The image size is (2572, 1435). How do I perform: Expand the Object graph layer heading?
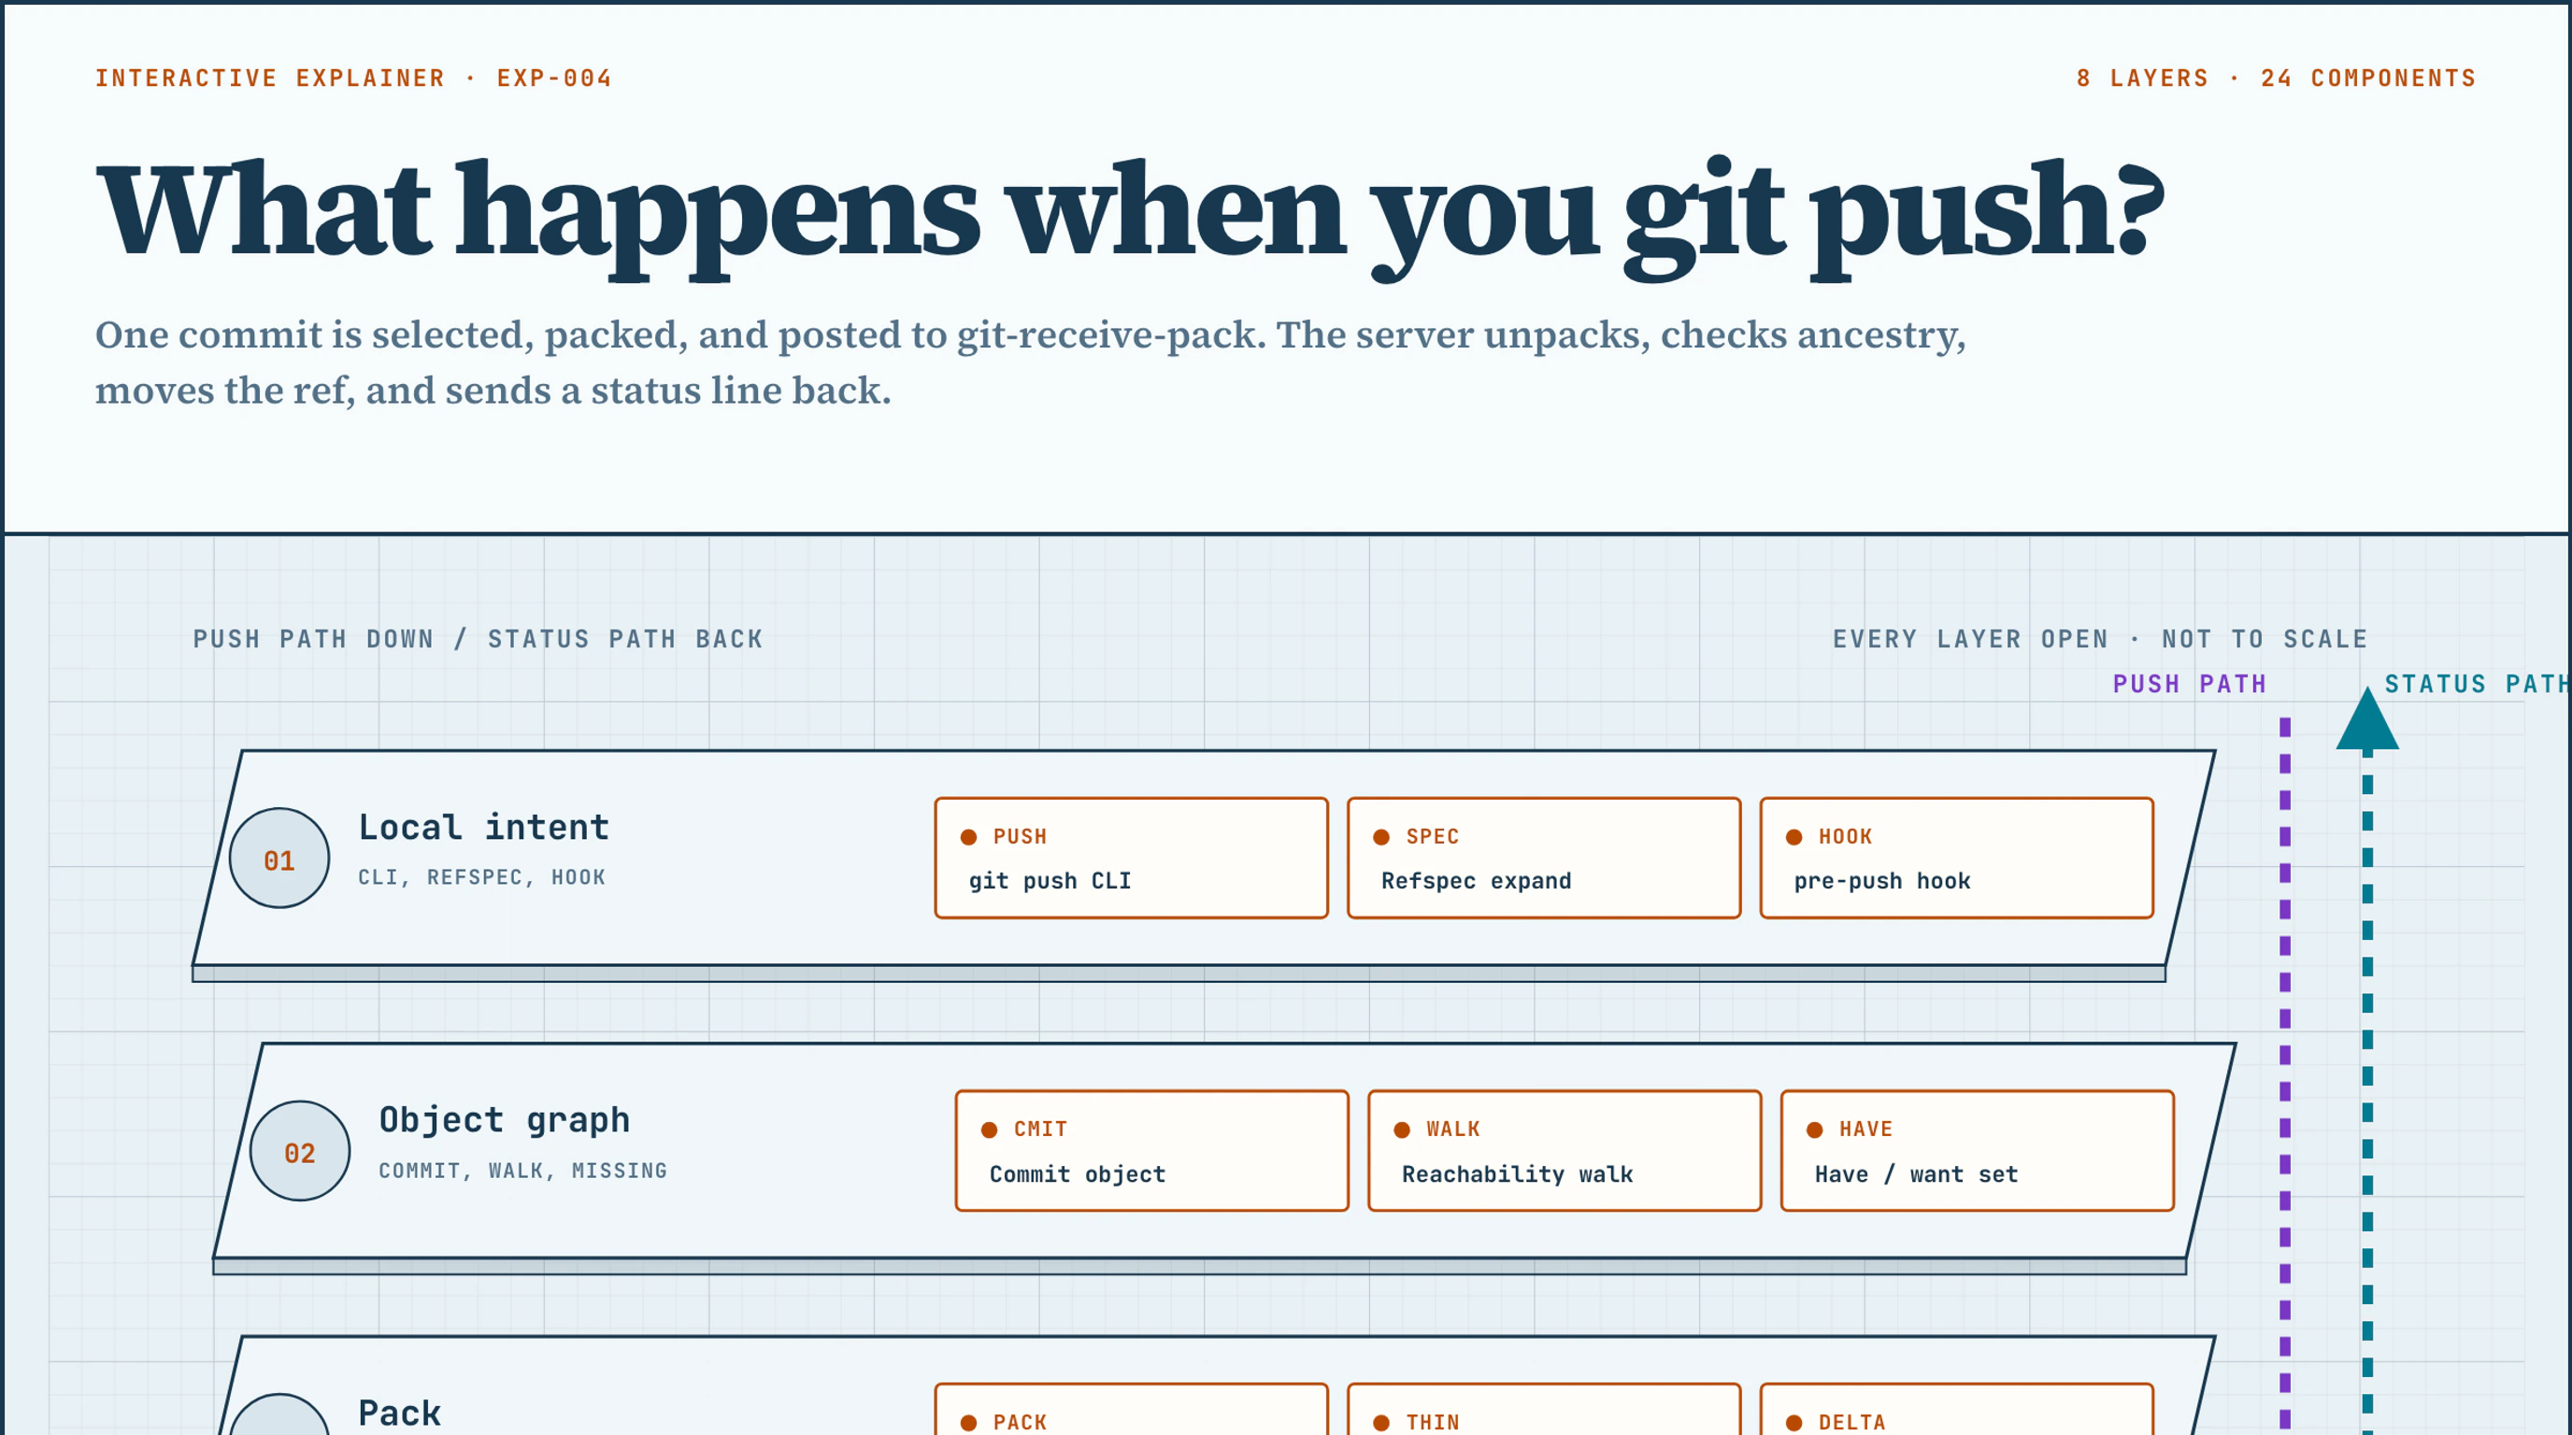pyautogui.click(x=505, y=1119)
